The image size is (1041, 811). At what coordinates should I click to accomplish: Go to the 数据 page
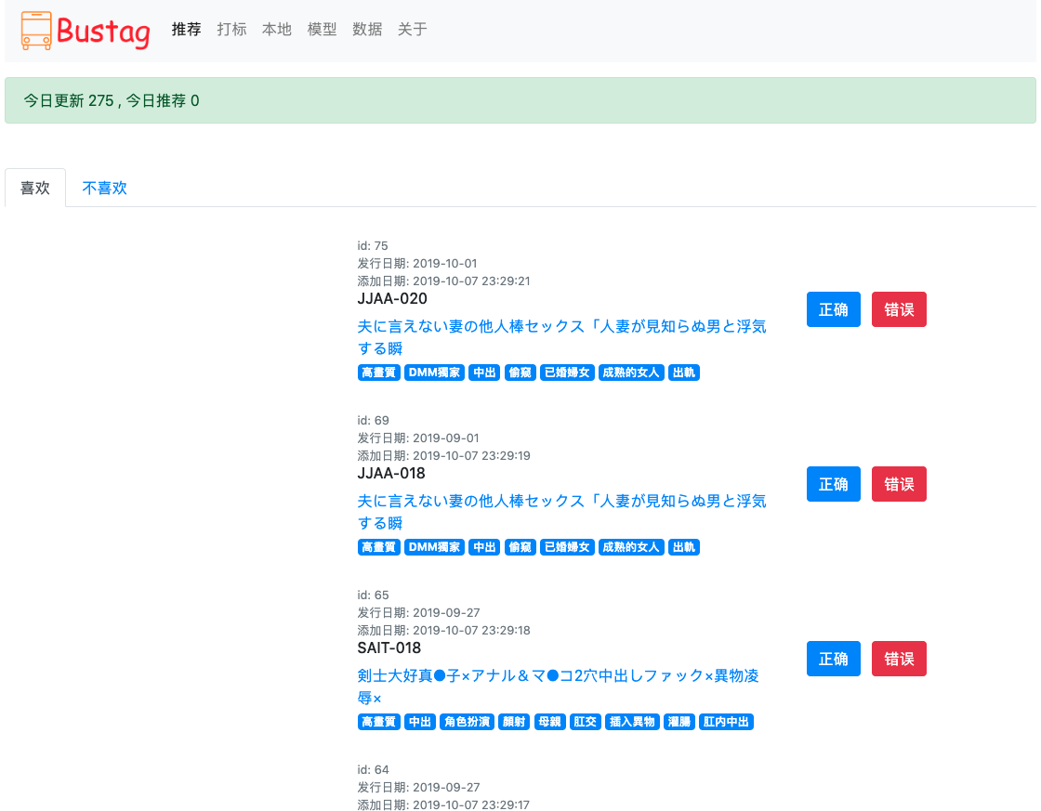[x=366, y=29]
